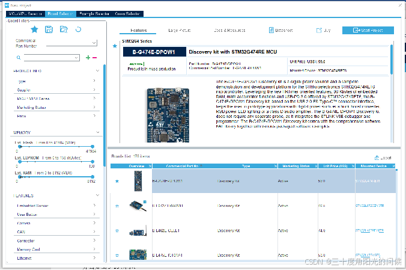This screenshot has width=406, height=270.
Task: Click right handle of Ext. EEPROM slider
Action: coord(92,162)
